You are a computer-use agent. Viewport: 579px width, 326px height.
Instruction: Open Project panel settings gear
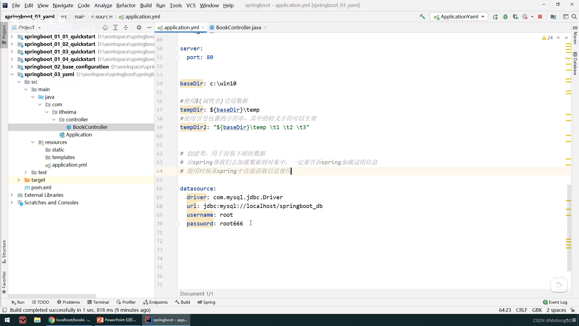click(x=139, y=27)
